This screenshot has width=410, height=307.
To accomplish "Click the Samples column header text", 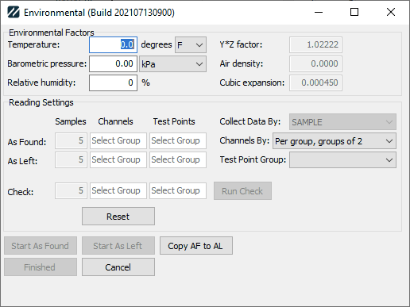I will coord(71,121).
